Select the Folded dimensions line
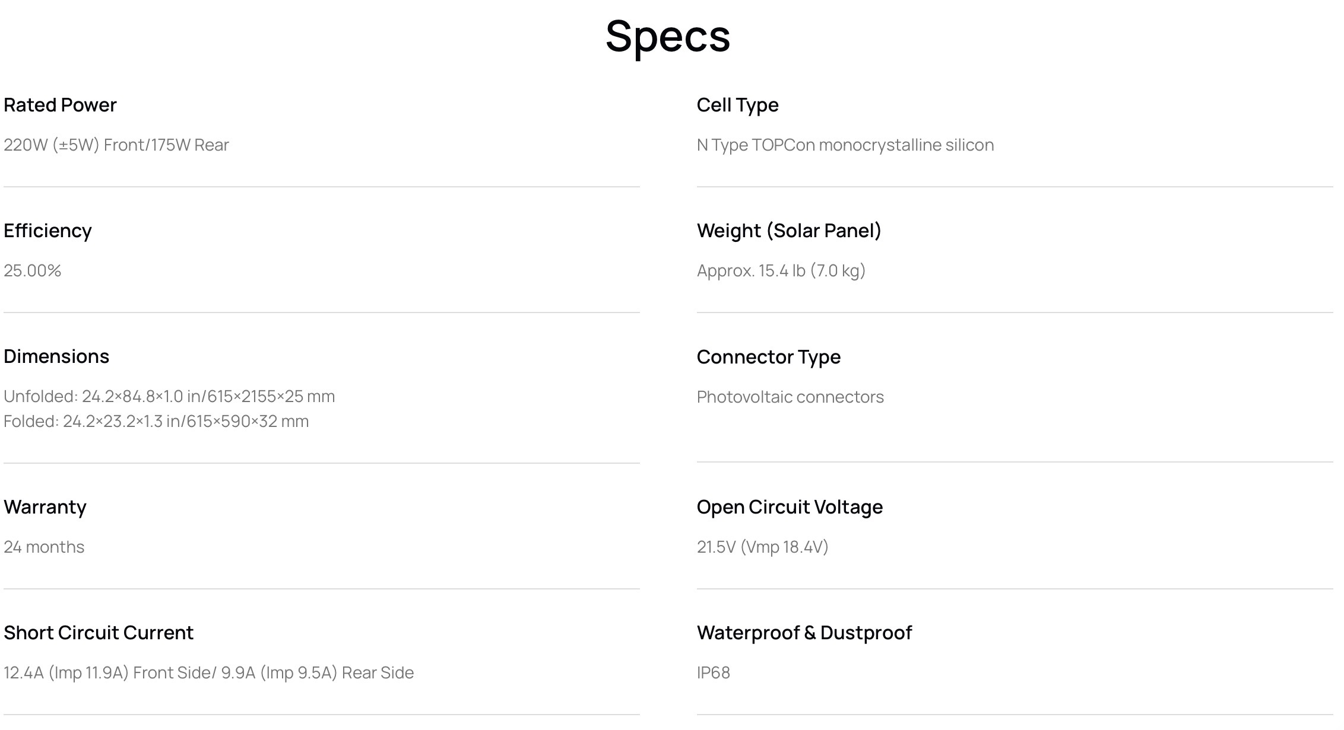Screen dimensions: 1344x730 coord(156,421)
